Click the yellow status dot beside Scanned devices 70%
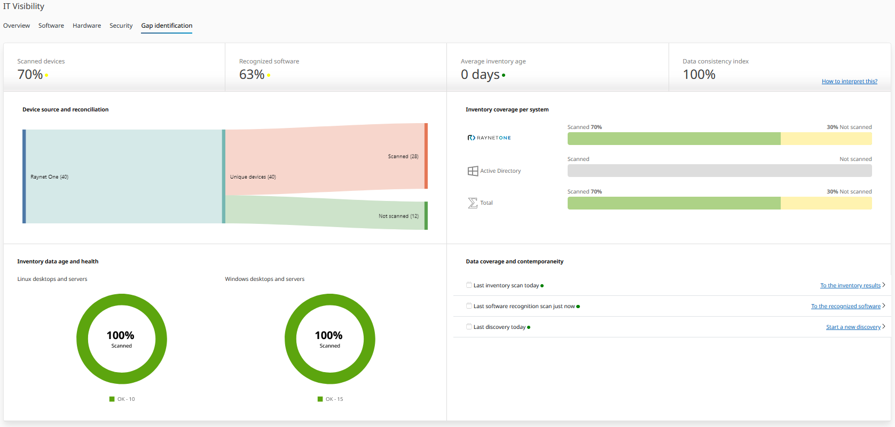This screenshot has height=427, width=895. point(46,75)
